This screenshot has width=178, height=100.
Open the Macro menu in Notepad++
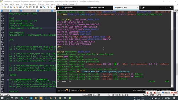click(x=53, y=4)
